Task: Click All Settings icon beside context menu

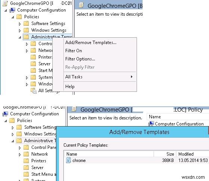Action: coord(34,91)
